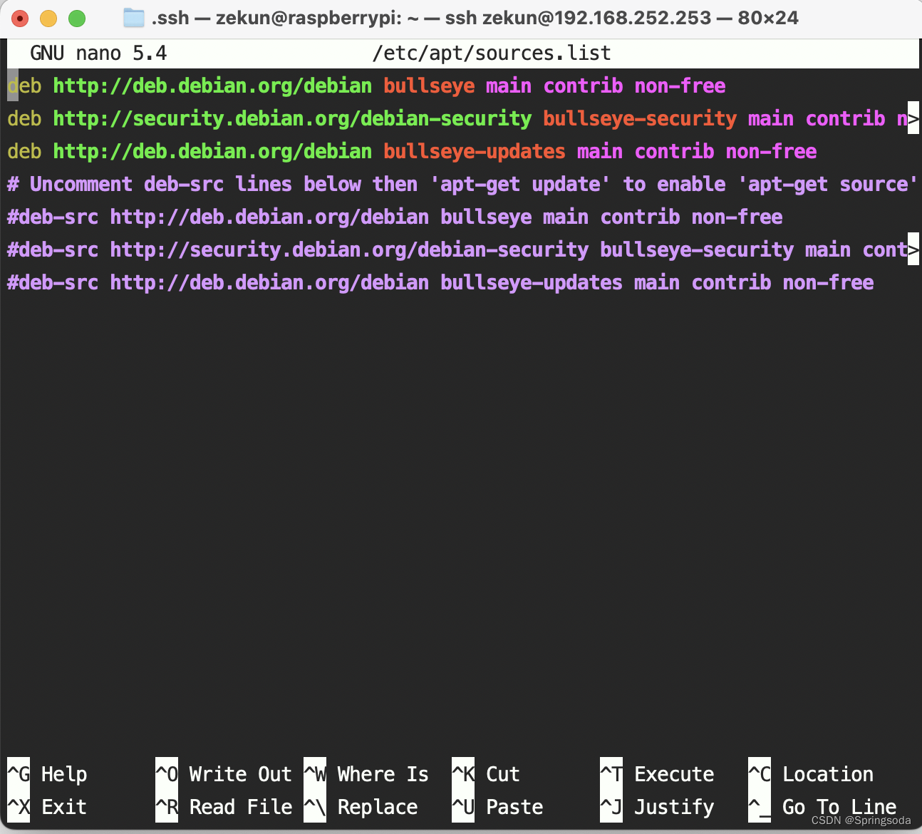This screenshot has width=922, height=834.
Task: Click the line overflow marker on bullseye-security deb line
Action: (913, 119)
